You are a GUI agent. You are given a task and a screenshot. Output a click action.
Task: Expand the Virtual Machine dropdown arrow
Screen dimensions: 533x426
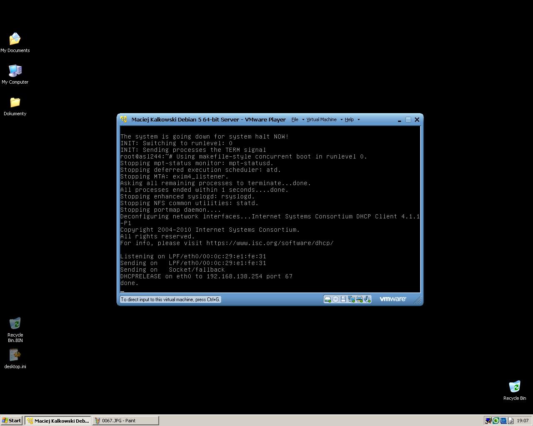[x=341, y=119]
